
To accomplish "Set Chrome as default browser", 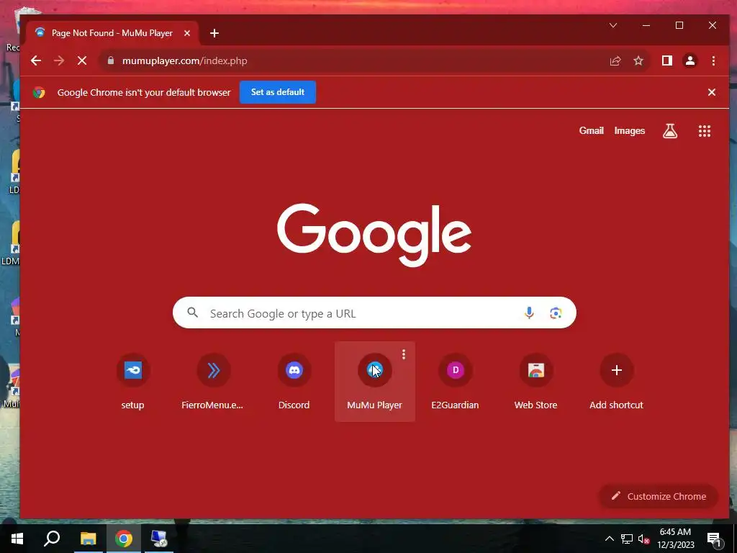I will point(278,92).
